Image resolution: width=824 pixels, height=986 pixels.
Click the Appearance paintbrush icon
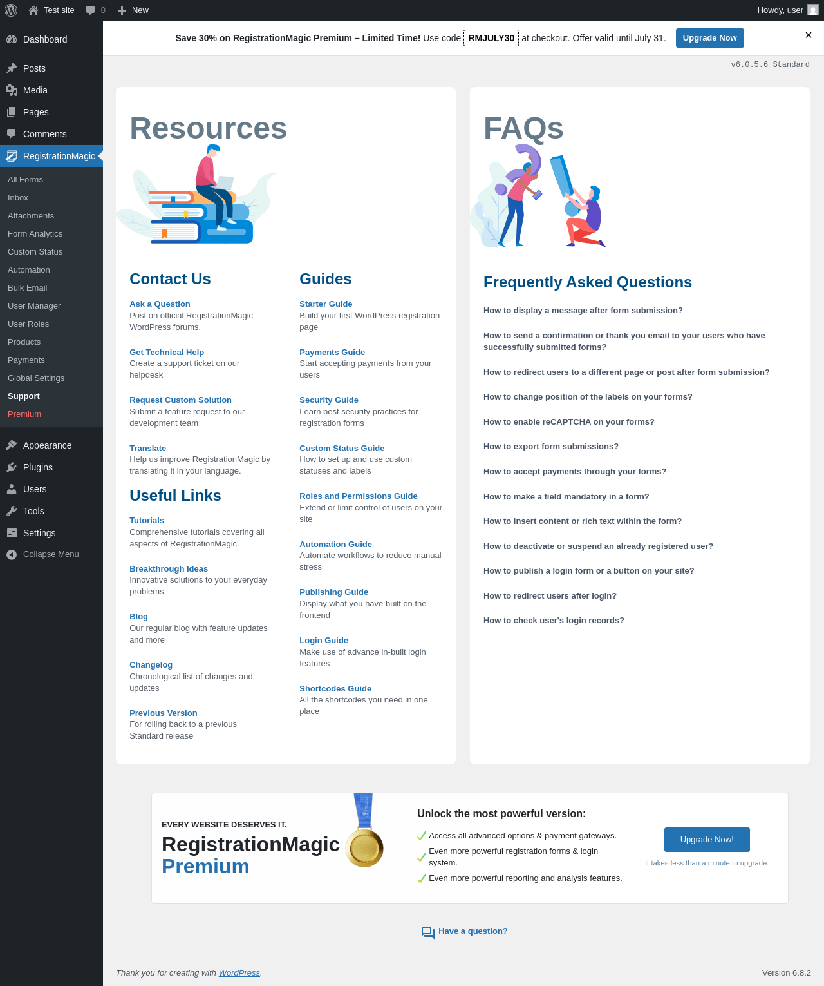12,445
